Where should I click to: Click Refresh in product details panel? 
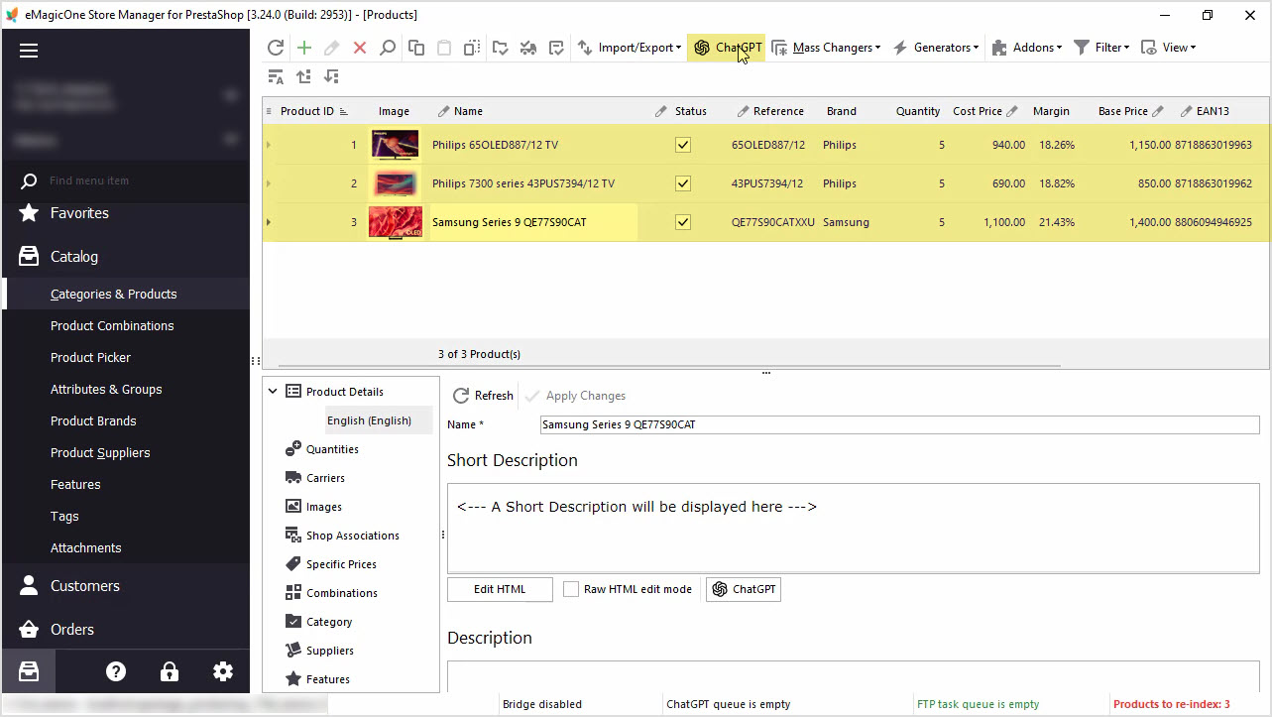coord(483,396)
